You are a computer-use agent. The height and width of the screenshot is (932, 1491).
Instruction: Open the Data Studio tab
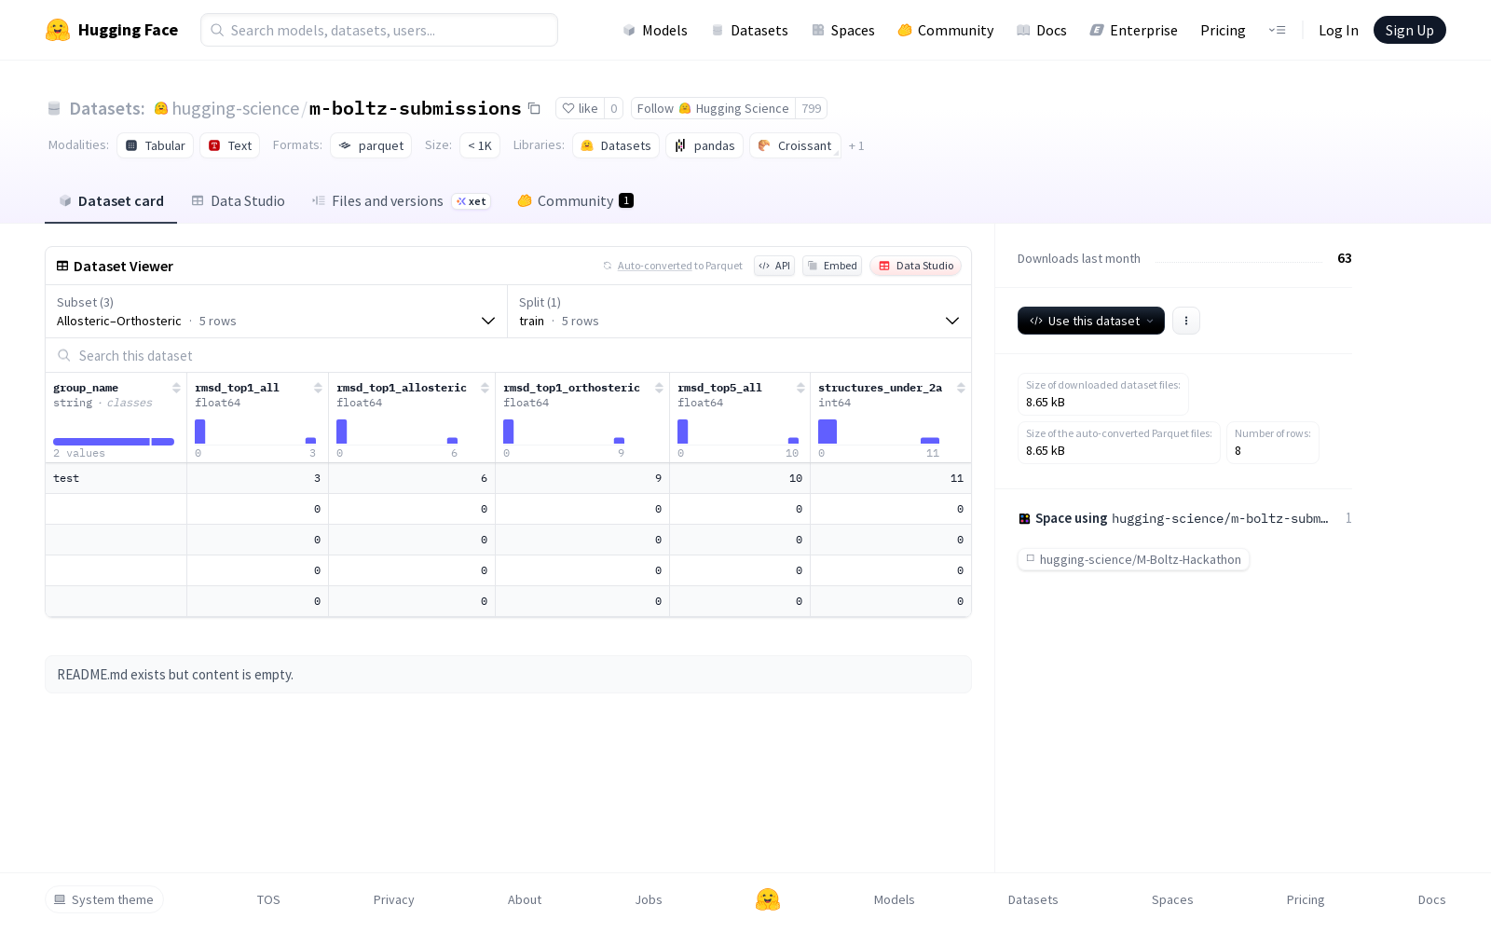pos(238,201)
